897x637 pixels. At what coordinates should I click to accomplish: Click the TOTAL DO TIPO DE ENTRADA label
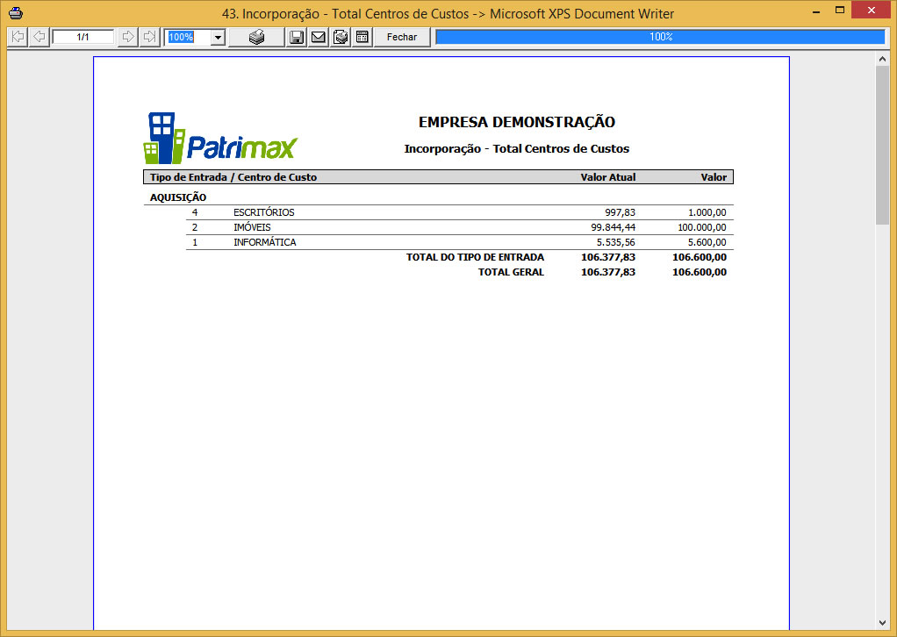click(x=475, y=257)
